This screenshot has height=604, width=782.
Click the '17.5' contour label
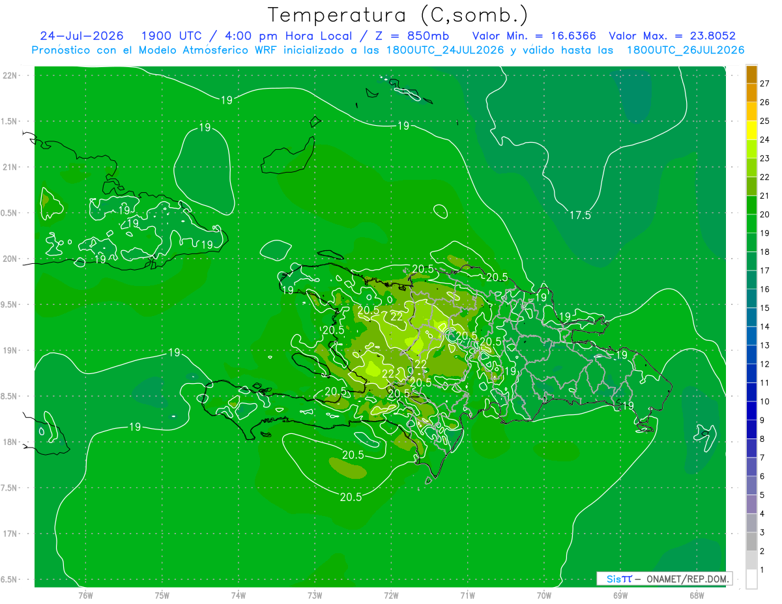coord(579,215)
